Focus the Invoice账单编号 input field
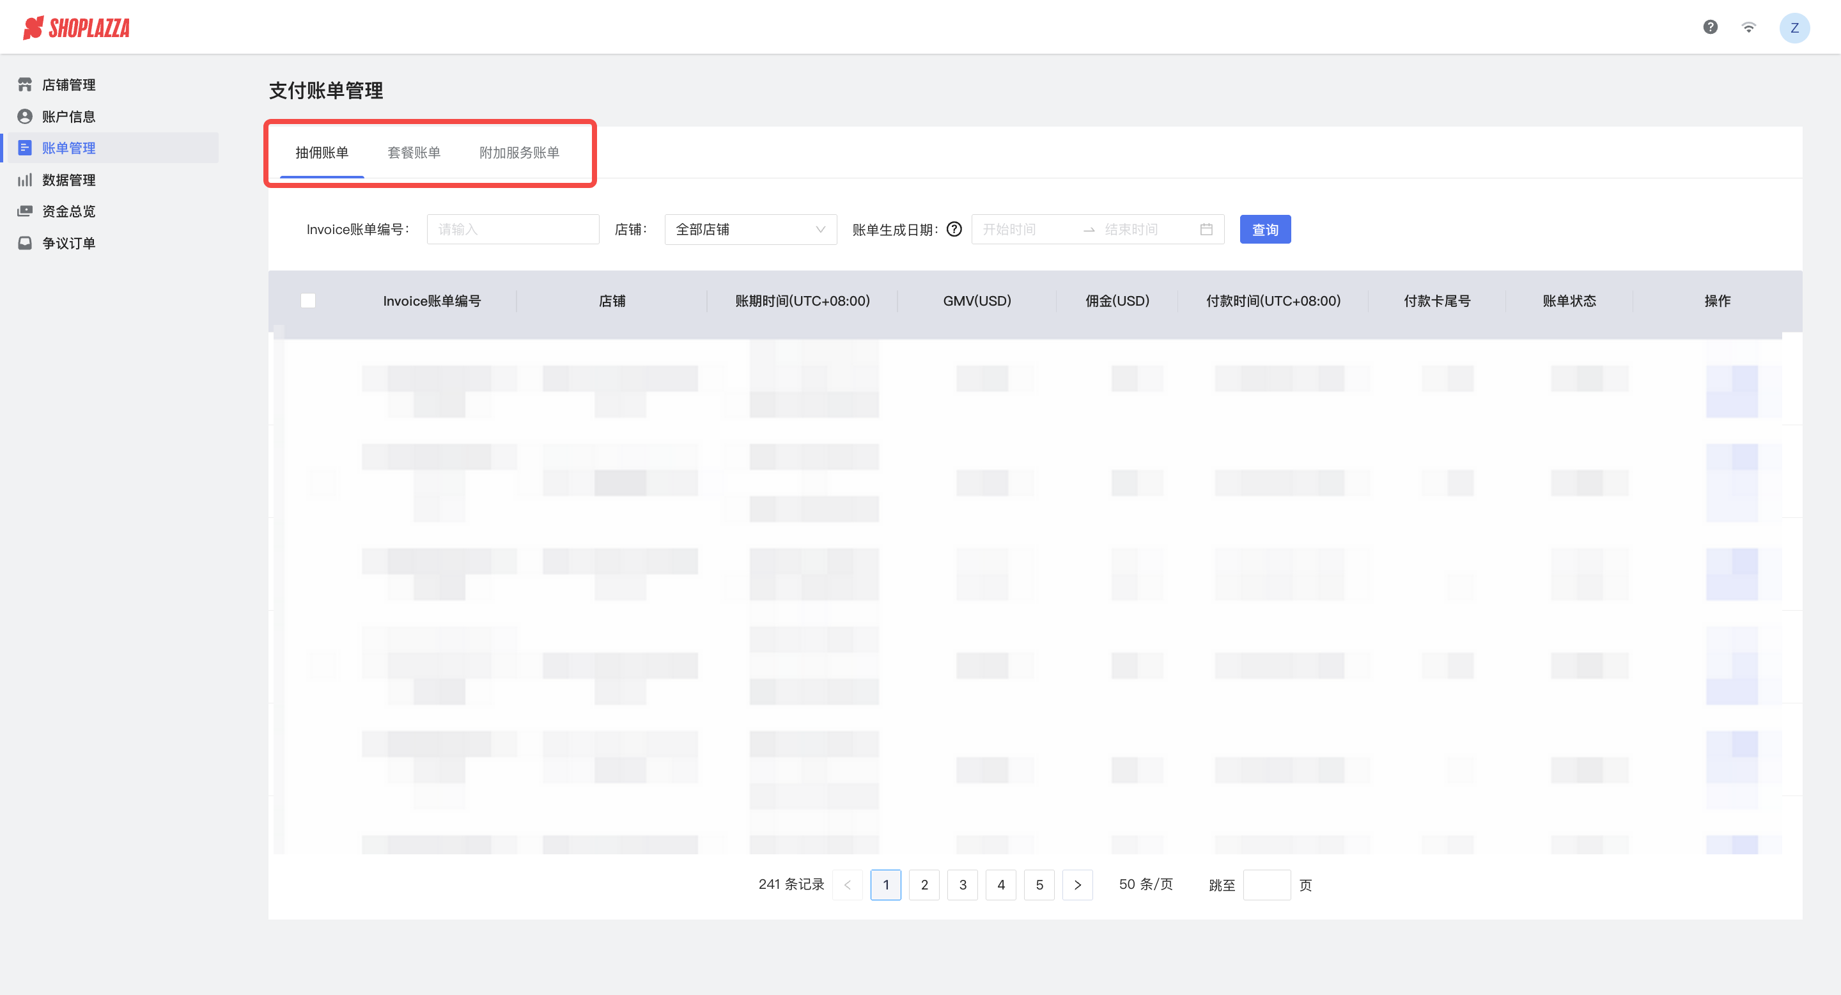The image size is (1841, 995). [x=513, y=230]
